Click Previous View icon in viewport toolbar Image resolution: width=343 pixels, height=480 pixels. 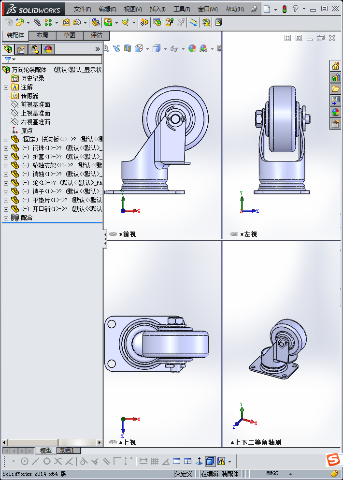116,48
